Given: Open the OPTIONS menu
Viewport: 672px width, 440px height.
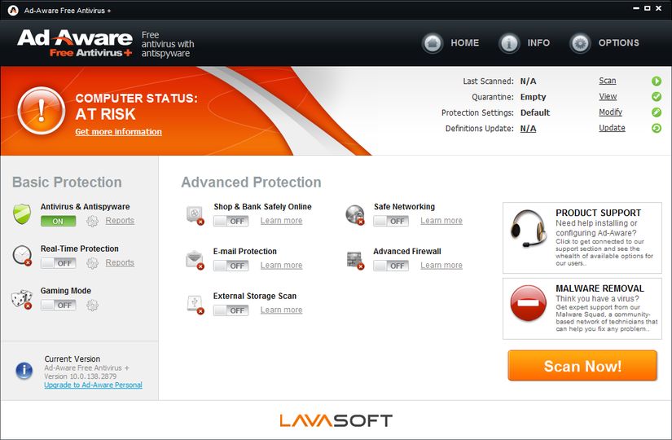Looking at the screenshot, I should tap(604, 43).
